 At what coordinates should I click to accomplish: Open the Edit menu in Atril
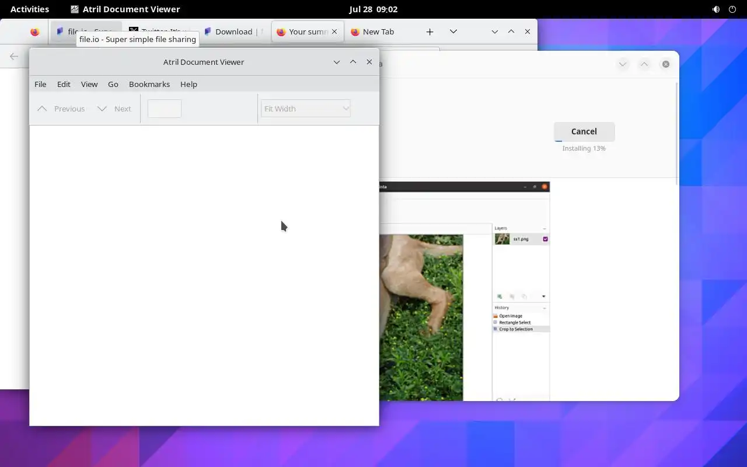tap(64, 84)
